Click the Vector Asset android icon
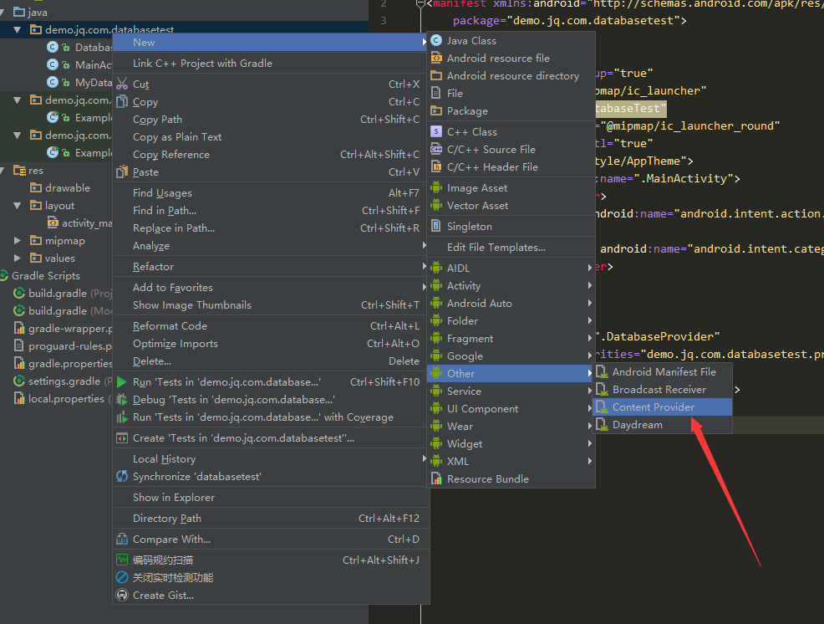The height and width of the screenshot is (624, 824). (x=435, y=205)
